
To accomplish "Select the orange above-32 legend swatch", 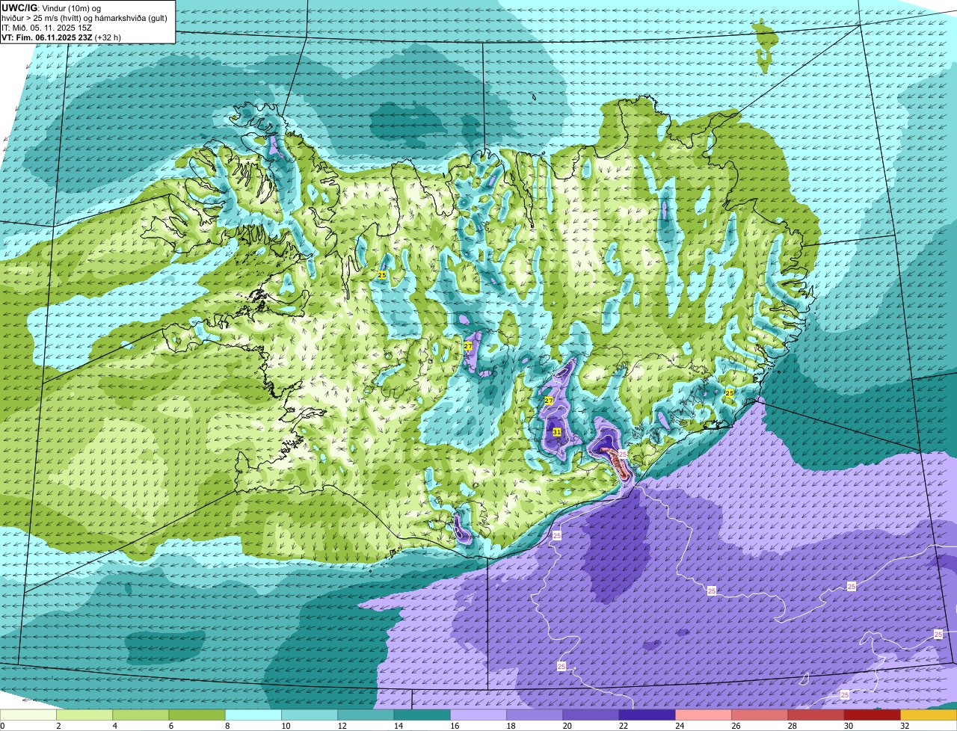I will point(929,715).
